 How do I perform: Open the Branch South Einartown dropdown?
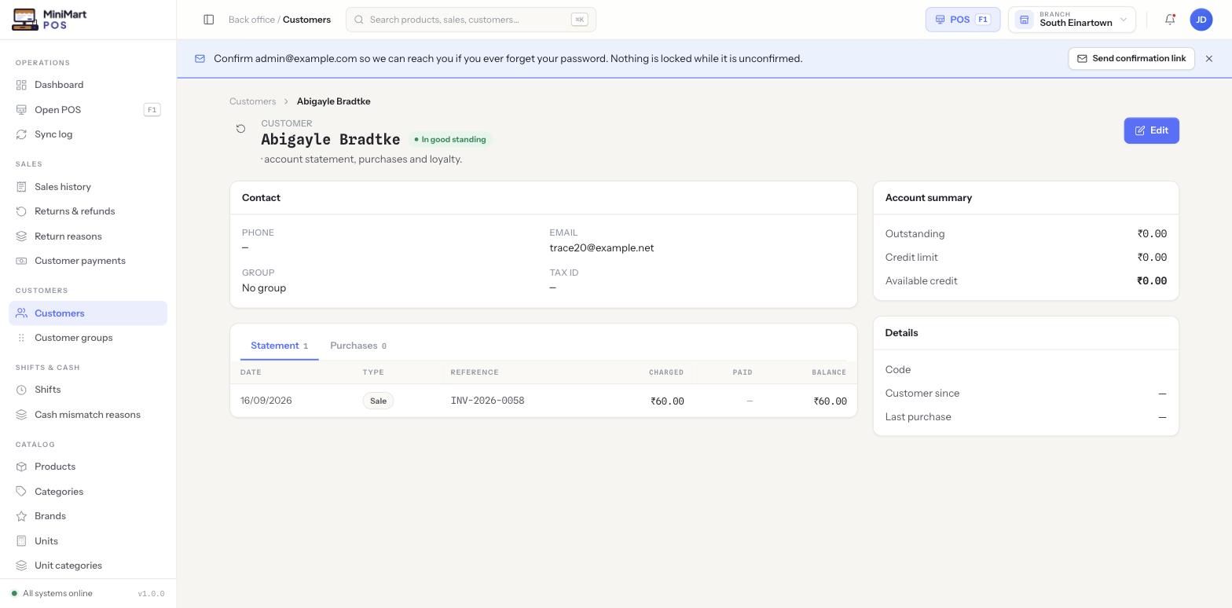click(x=1072, y=20)
